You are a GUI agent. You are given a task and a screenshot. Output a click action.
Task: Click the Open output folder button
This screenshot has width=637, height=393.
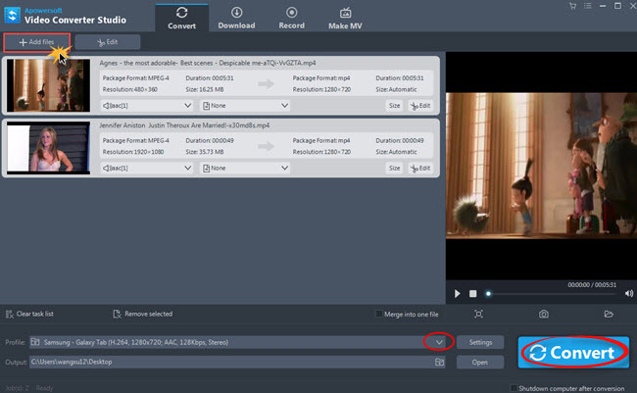coord(480,362)
